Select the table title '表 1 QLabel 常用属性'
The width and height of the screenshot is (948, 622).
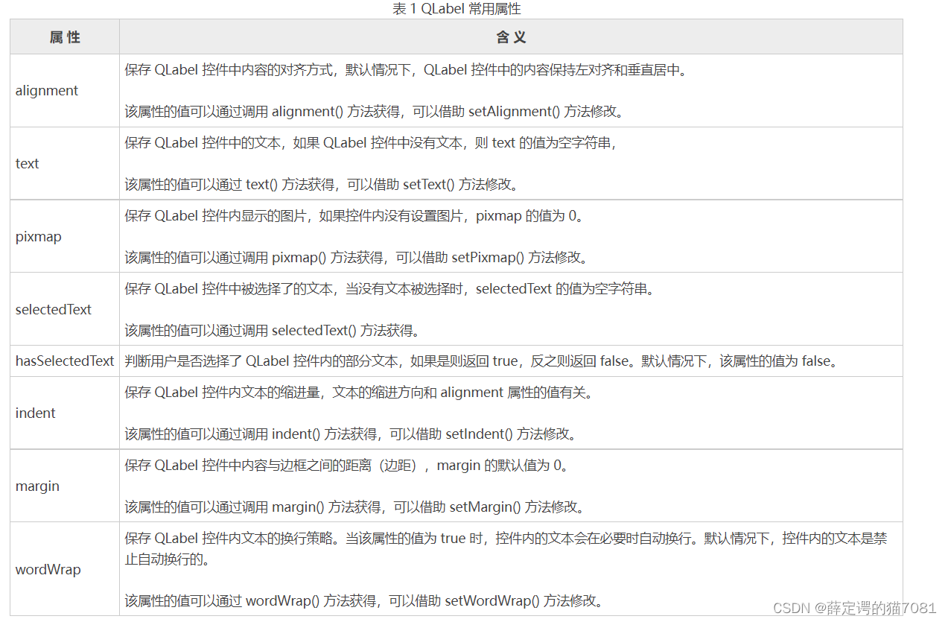456,9
